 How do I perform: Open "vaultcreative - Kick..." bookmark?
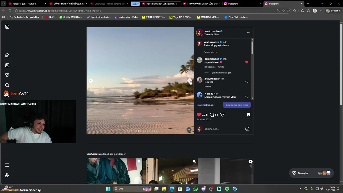click(126, 17)
